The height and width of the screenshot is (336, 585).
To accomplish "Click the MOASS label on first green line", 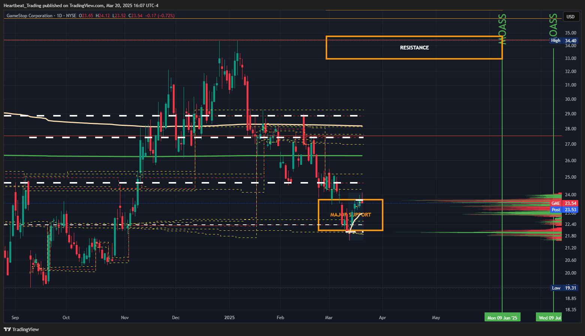I will pyautogui.click(x=502, y=29).
